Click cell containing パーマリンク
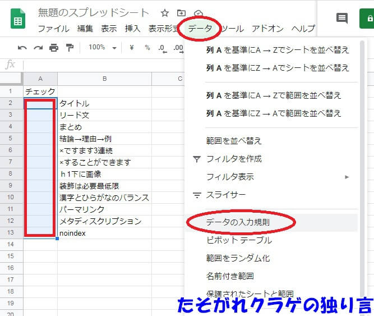This screenshot has width=374, height=316. coord(104,209)
